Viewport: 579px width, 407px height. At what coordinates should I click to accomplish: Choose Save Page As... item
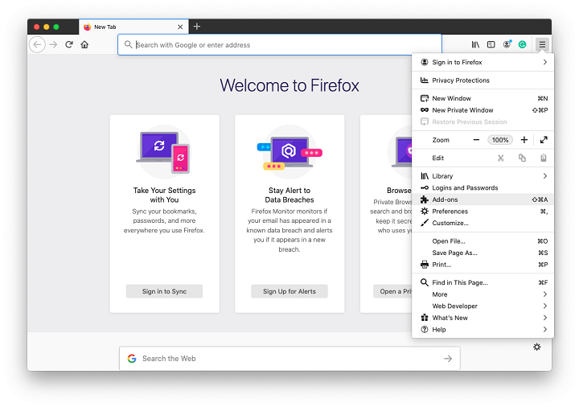point(482,253)
